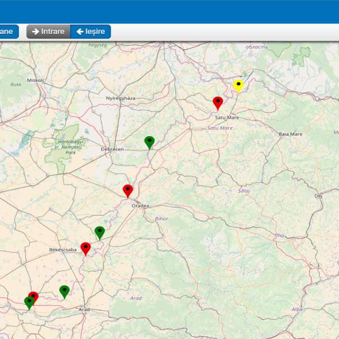Click the purple Arad county label

[136, 298]
